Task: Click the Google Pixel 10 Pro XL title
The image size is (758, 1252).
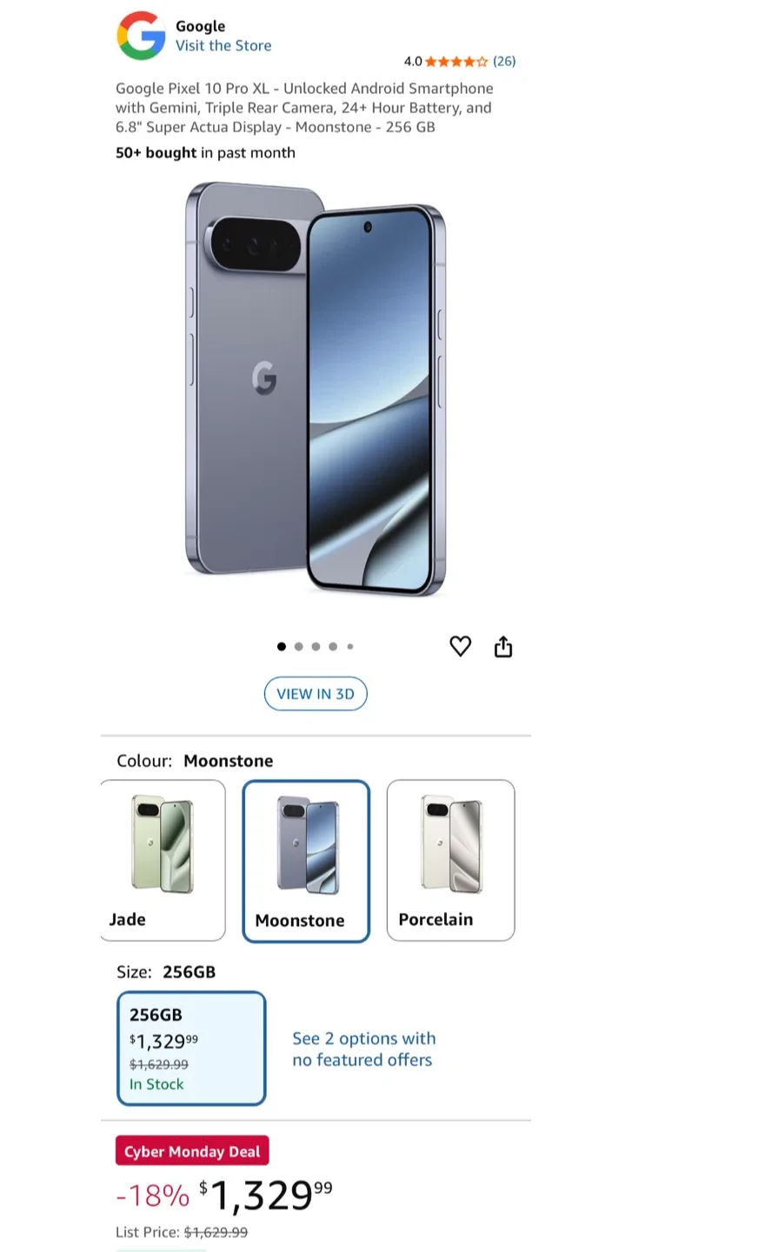Action: coord(304,108)
